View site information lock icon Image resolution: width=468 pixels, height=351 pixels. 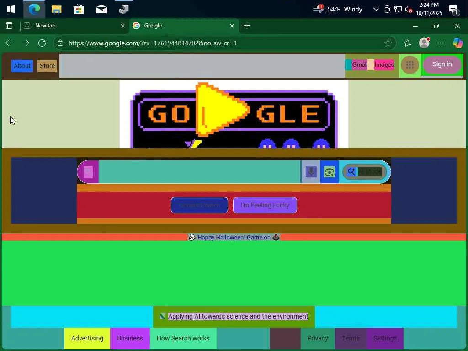pyautogui.click(x=60, y=43)
